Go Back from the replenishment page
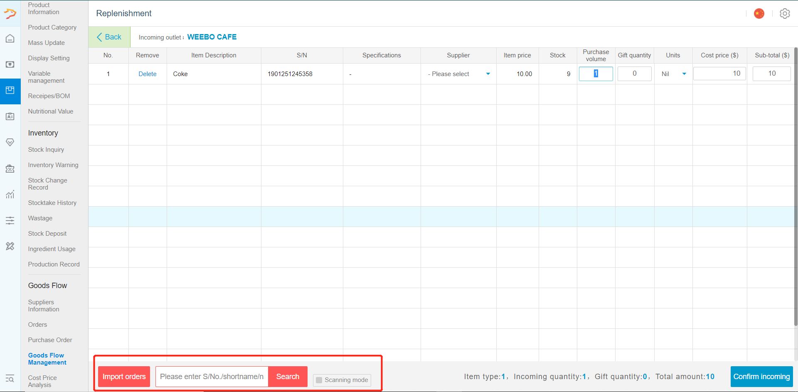The width and height of the screenshot is (798, 392). click(109, 37)
